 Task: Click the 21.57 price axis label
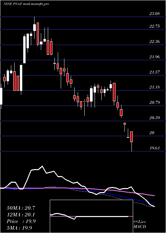point(154,72)
